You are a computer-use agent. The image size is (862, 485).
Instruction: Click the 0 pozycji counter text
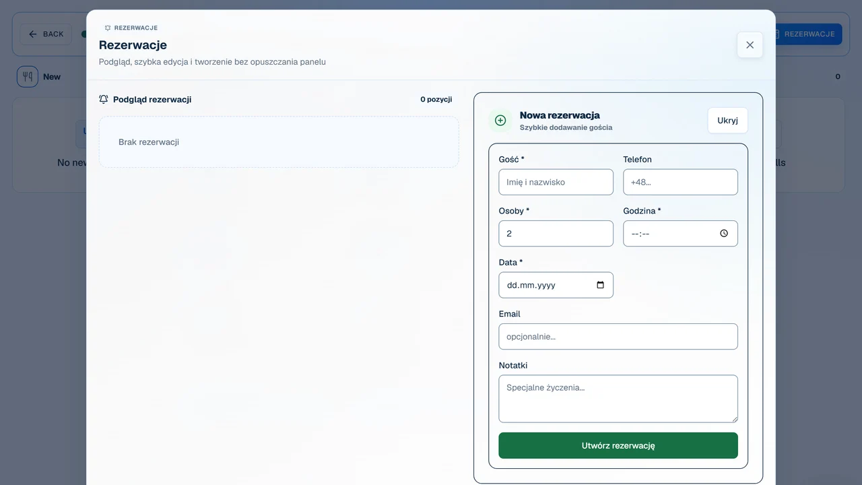pyautogui.click(x=436, y=99)
